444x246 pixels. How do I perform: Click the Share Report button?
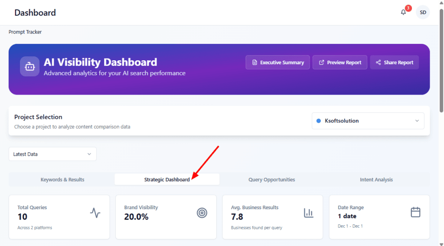[x=394, y=62]
